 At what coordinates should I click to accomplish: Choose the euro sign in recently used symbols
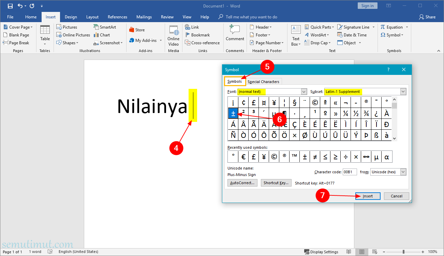[x=243, y=157]
